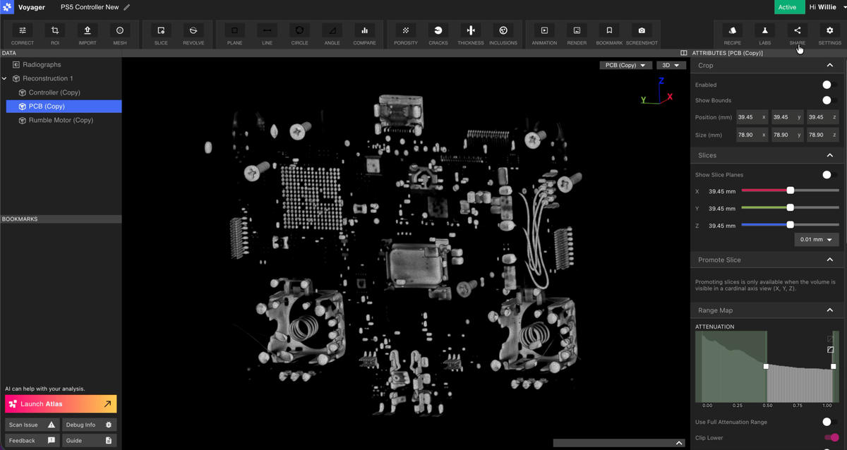
Task: Open the Recipe panel
Action: coord(733,35)
